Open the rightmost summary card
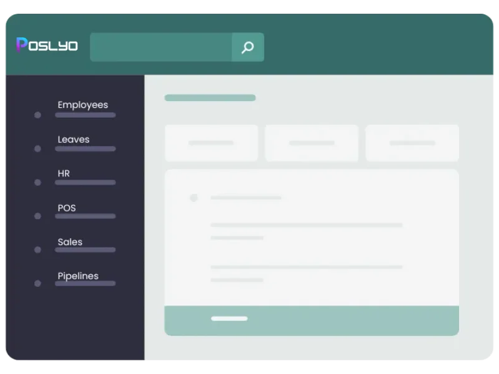Image resolution: width=499 pixels, height=374 pixels. [x=412, y=143]
